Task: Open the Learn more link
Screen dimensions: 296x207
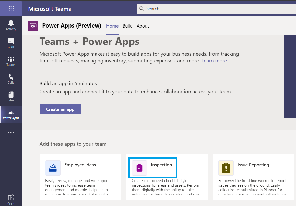Action: tap(214, 61)
